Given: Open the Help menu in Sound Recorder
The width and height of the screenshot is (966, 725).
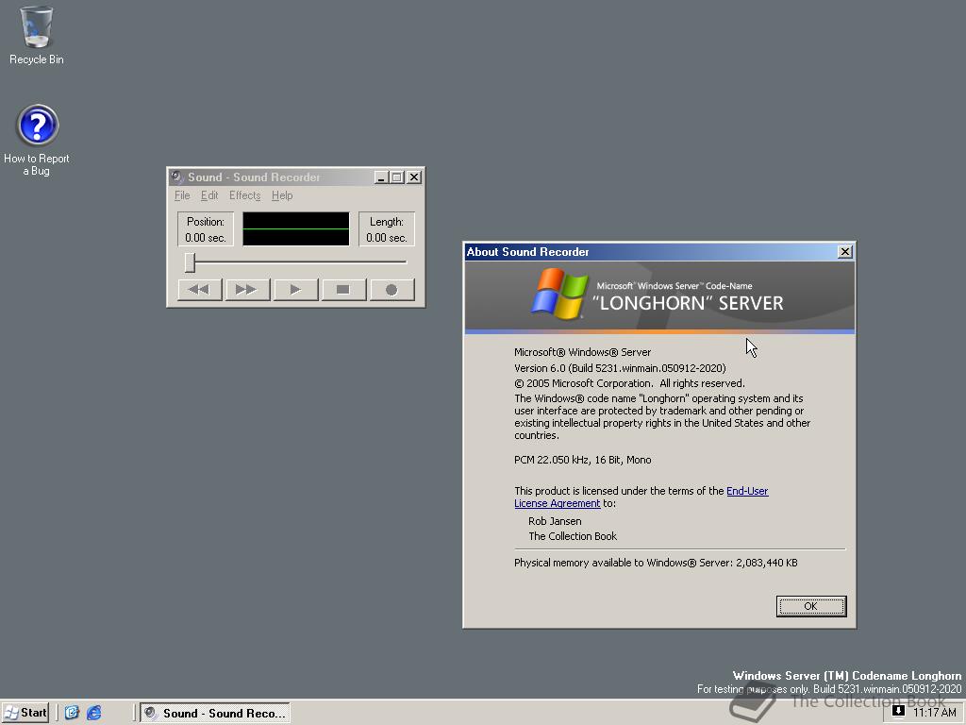Looking at the screenshot, I should (x=282, y=195).
